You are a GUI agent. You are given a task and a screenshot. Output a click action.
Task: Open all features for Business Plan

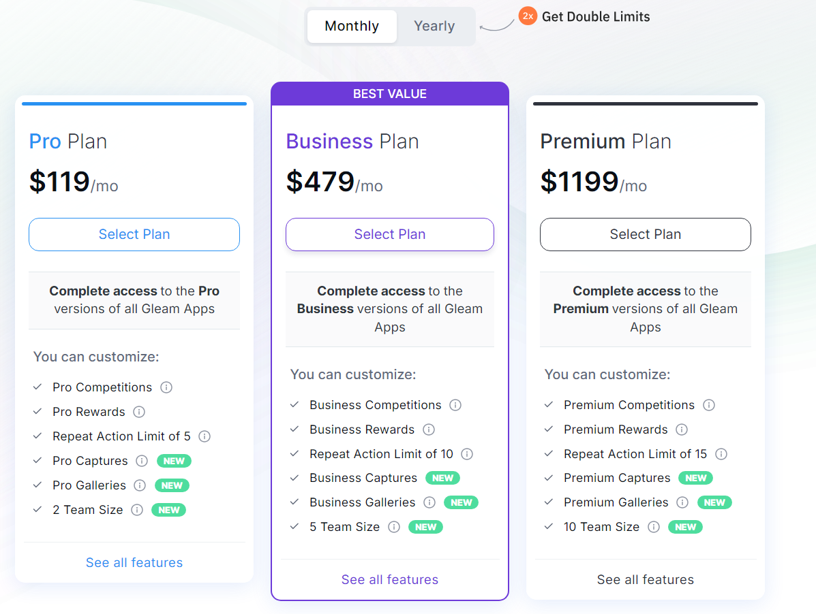[389, 579]
